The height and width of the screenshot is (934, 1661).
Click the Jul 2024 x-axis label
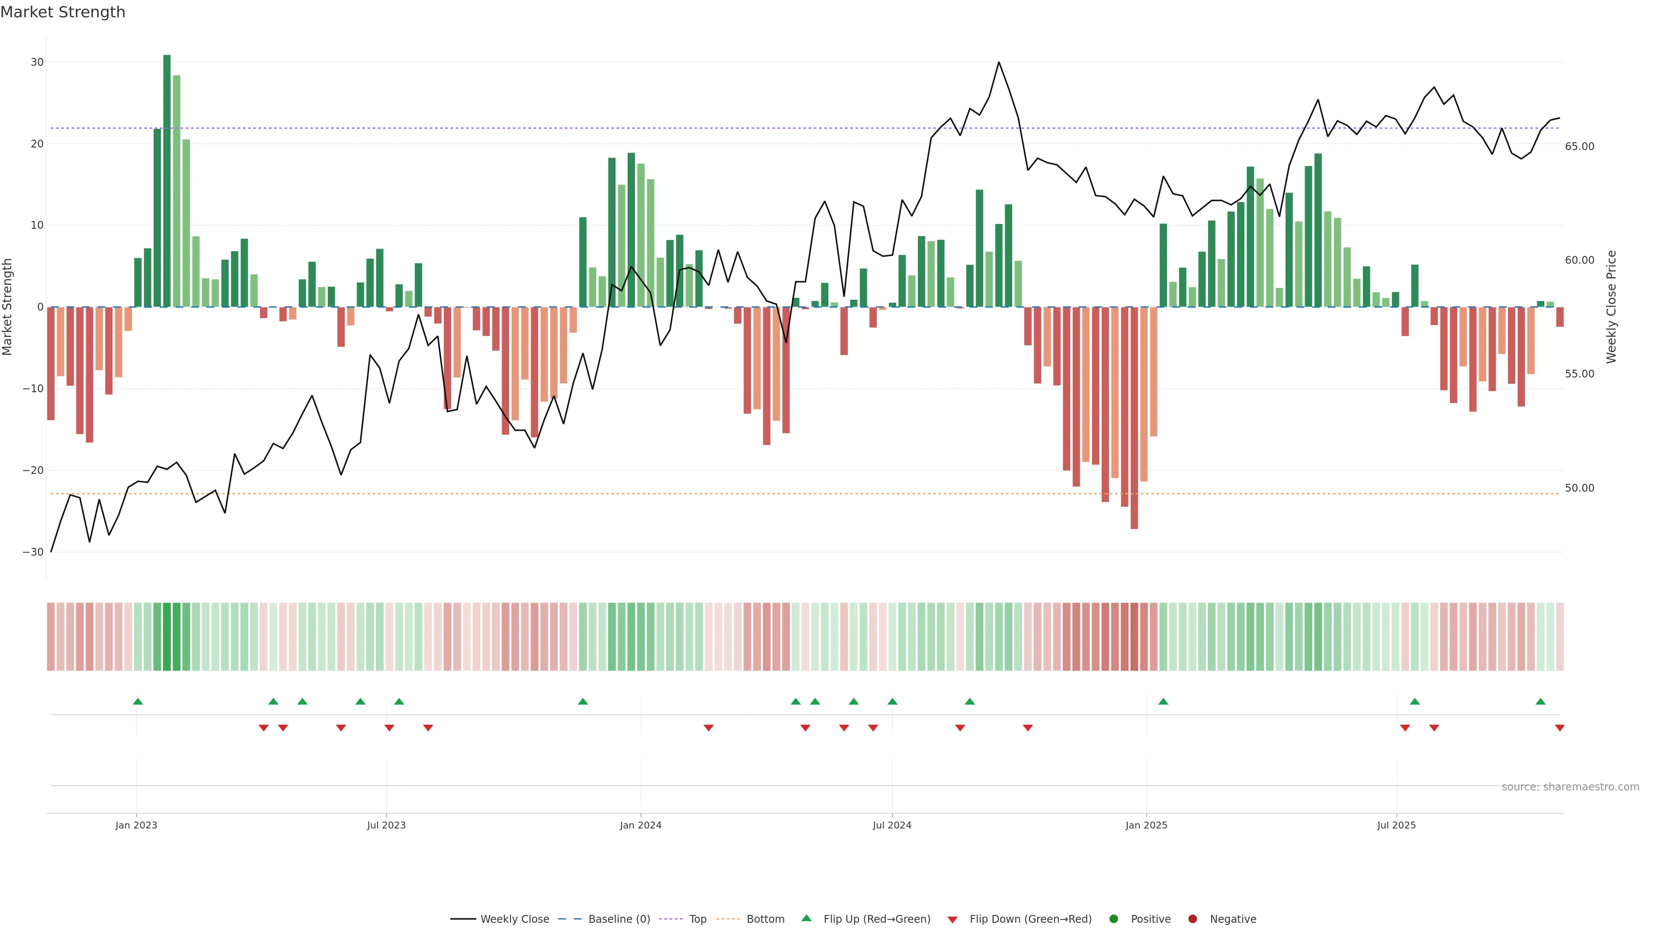(892, 825)
